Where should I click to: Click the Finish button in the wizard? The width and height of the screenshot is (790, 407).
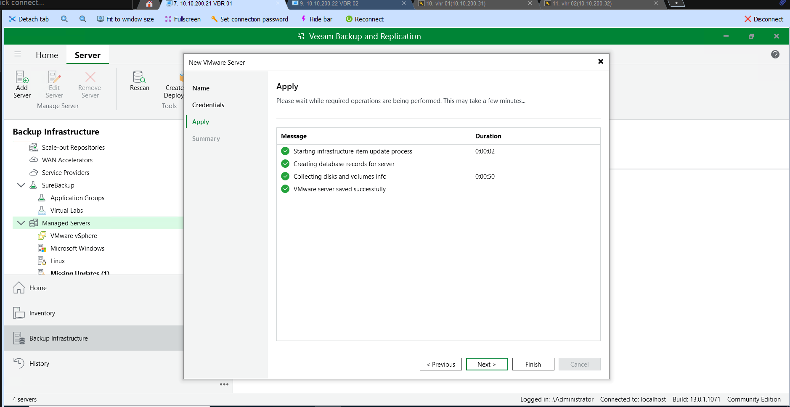[x=533, y=364]
